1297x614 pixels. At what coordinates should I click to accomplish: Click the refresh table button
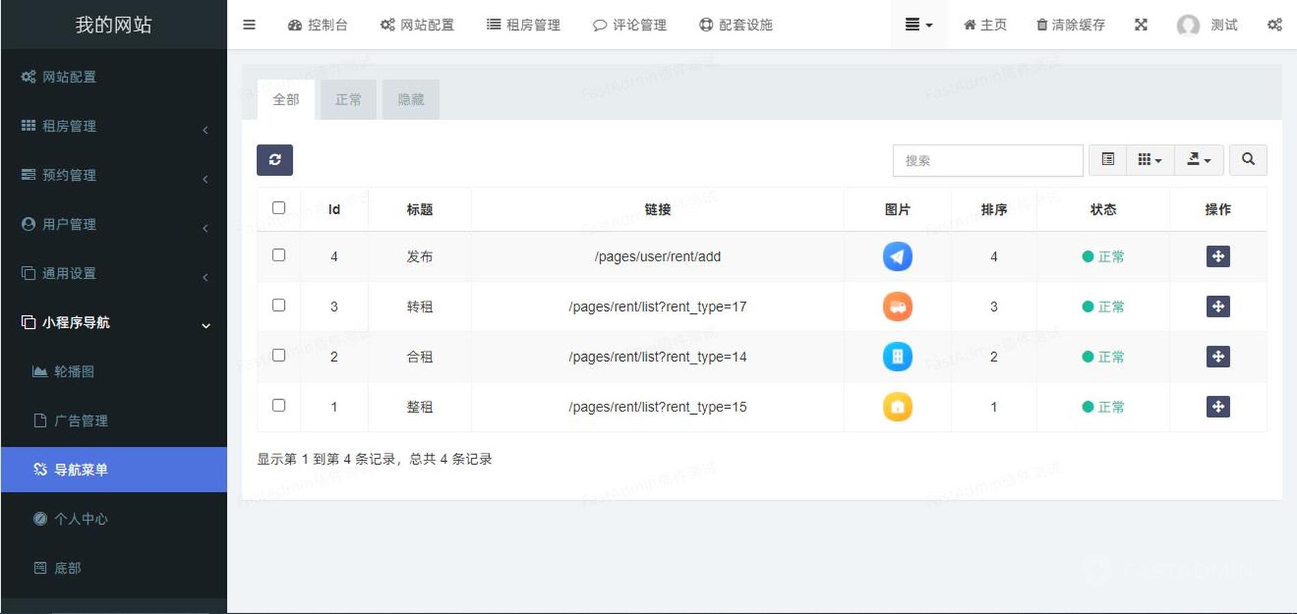[275, 160]
